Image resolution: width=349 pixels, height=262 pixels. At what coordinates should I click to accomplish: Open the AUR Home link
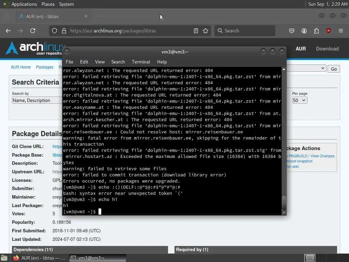pos(21,67)
